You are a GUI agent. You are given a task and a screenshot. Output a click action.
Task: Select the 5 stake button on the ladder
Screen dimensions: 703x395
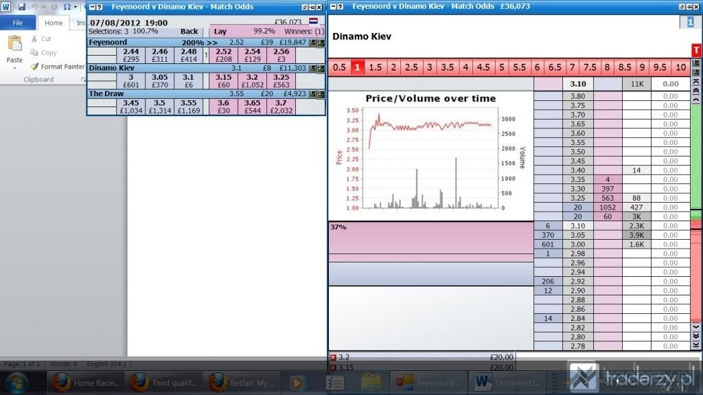pyautogui.click(x=501, y=67)
